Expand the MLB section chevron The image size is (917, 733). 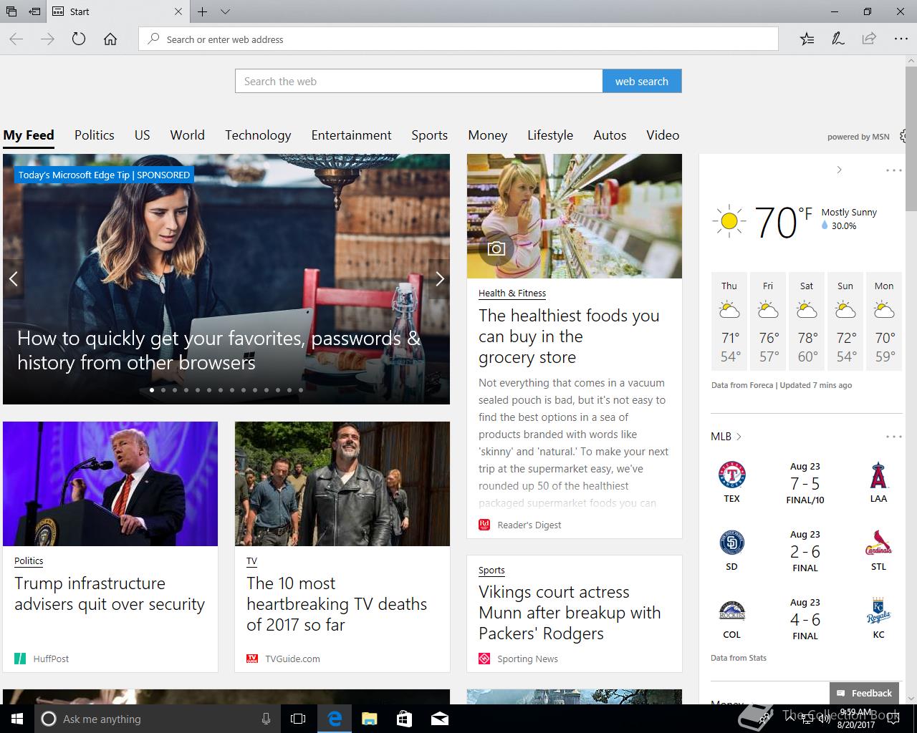click(739, 437)
